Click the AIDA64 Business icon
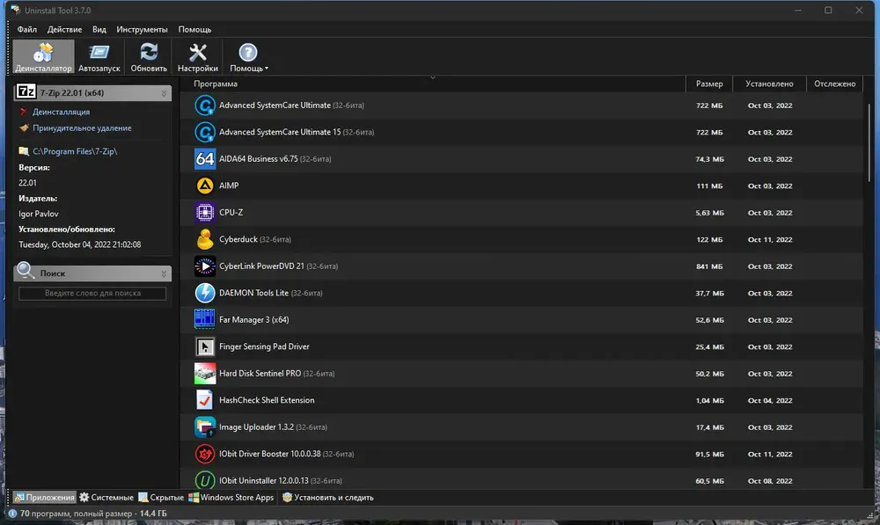880x525 pixels. [x=205, y=159]
